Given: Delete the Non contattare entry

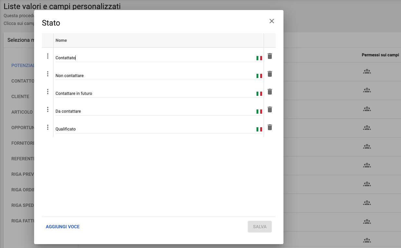Looking at the screenshot, I should point(269,74).
